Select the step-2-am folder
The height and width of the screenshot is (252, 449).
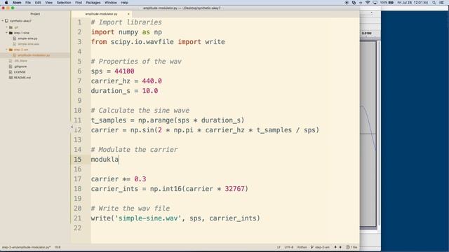click(21, 50)
